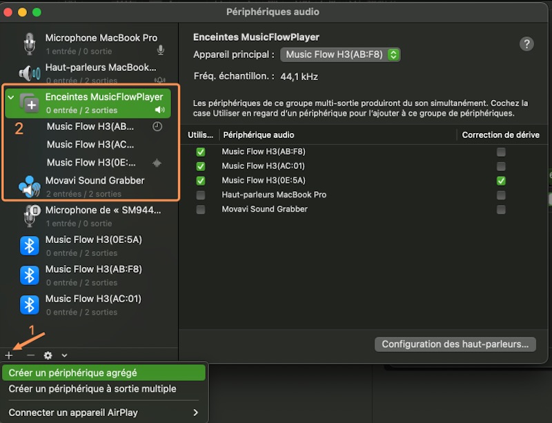Viewport: 552px width, 423px height.
Task: Disable drift correction for Music Flow H3(0E:5A)
Action: (x=501, y=181)
